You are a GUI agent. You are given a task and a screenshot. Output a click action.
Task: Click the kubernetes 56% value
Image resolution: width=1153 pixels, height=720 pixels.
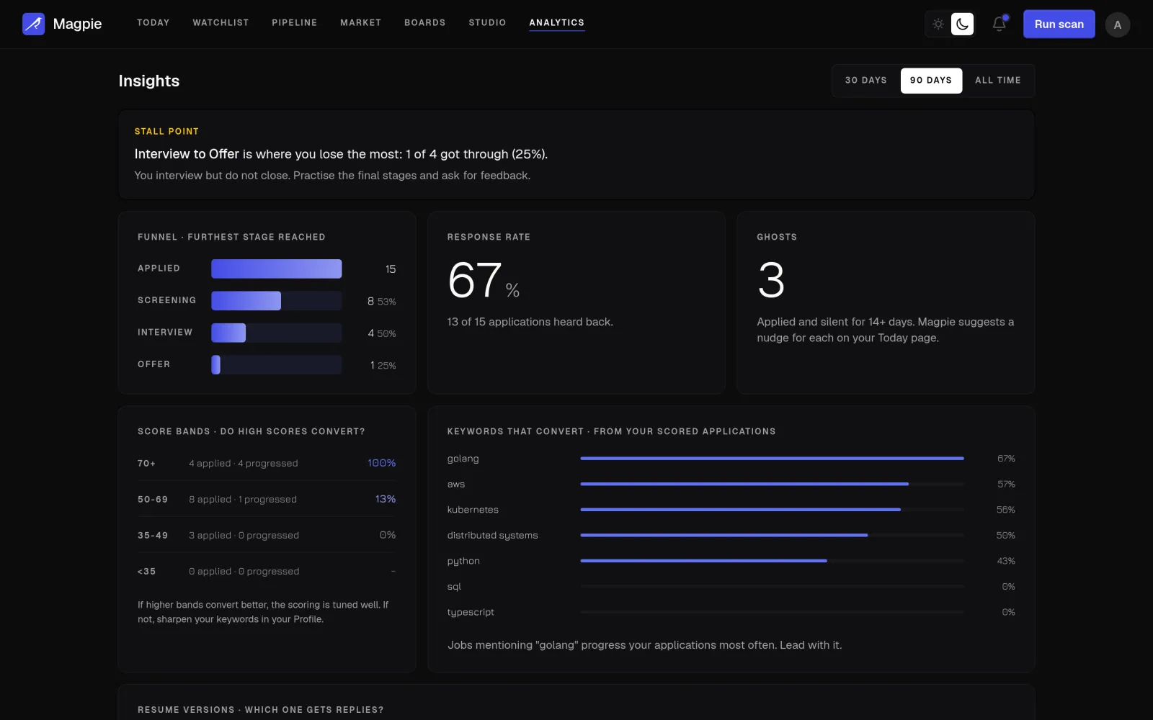(1006, 510)
